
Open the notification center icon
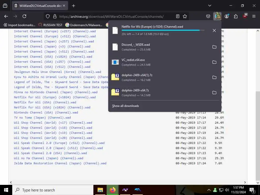[x=252, y=190]
